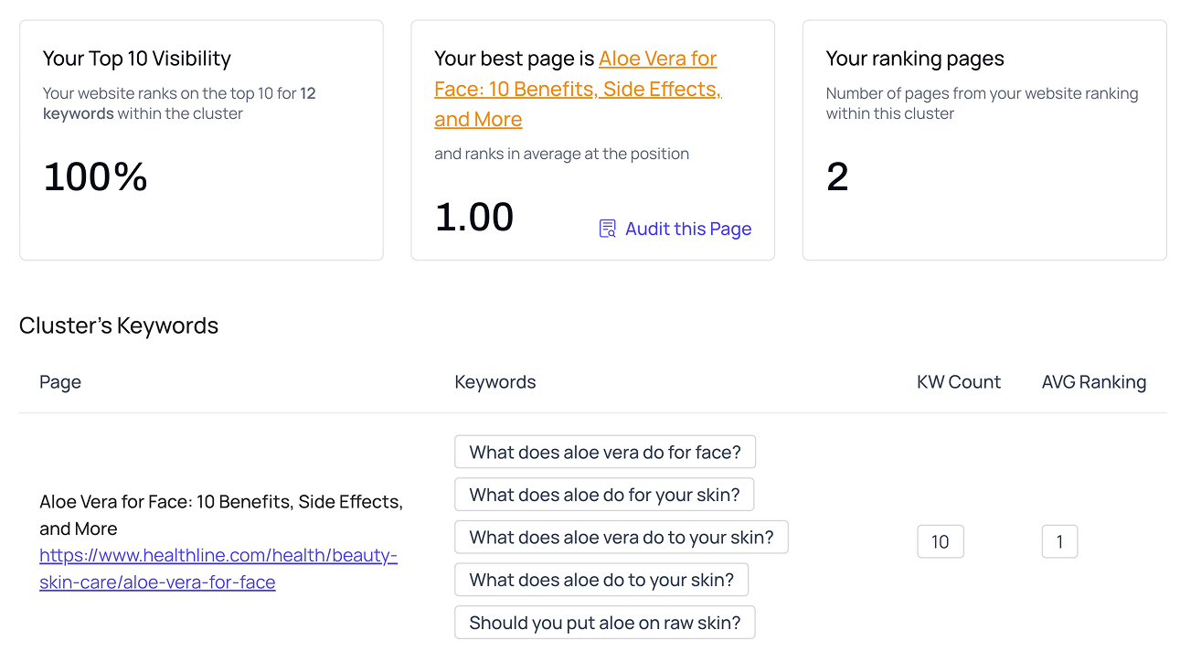Screen dimensions: 1180x662
Task: Select keyword 'What does aloe vera do for face?'
Action: click(x=604, y=452)
